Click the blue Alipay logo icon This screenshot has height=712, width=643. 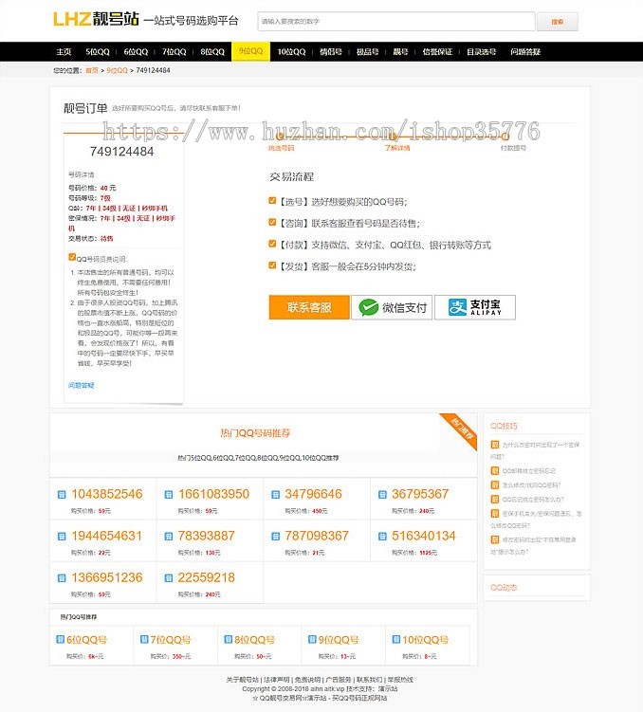pyautogui.click(x=457, y=307)
